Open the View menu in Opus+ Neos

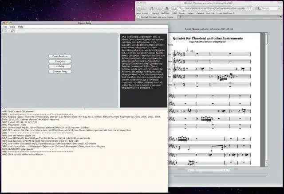[12, 27]
